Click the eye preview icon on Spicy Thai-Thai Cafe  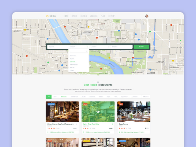(x=98, y=111)
